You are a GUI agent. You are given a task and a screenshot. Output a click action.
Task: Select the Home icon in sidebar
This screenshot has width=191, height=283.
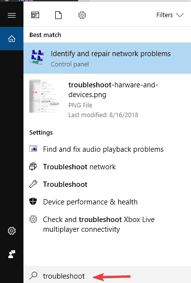pos(12,39)
